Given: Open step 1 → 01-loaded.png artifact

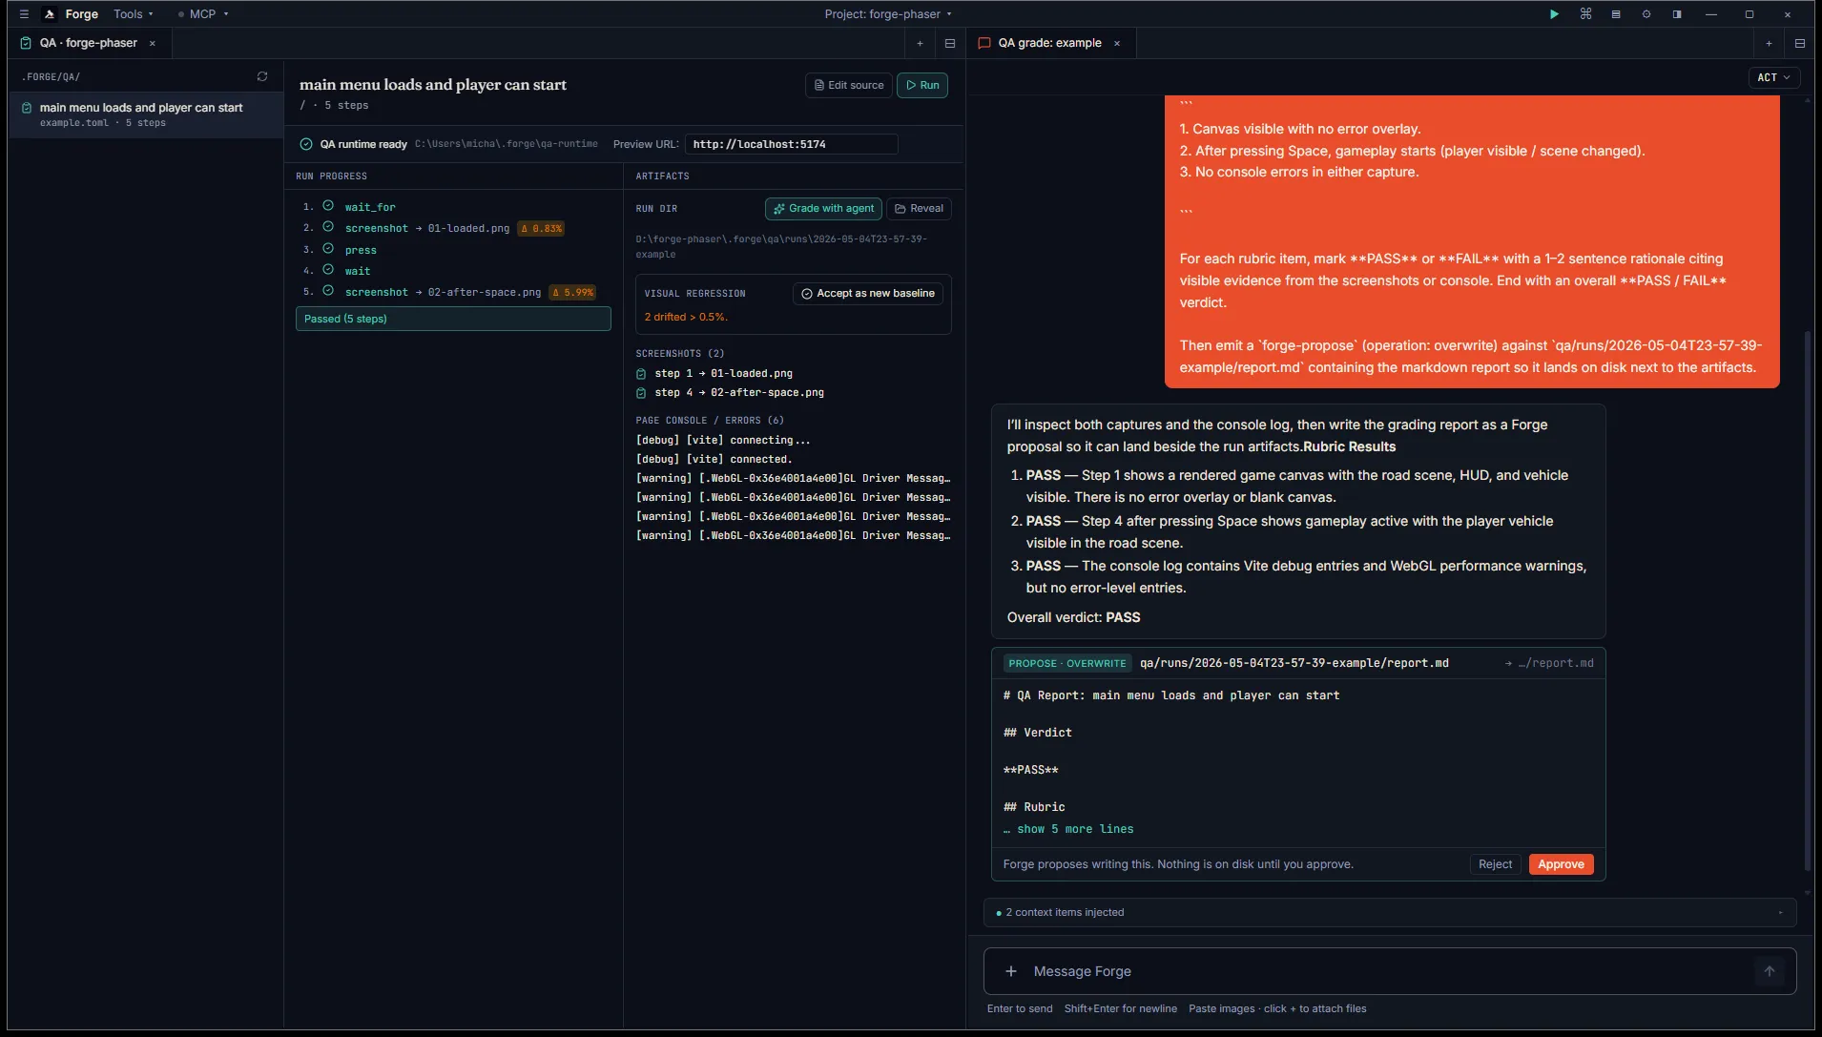Looking at the screenshot, I should [723, 374].
